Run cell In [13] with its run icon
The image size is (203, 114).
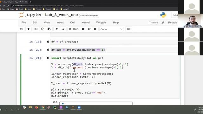click(48, 42)
